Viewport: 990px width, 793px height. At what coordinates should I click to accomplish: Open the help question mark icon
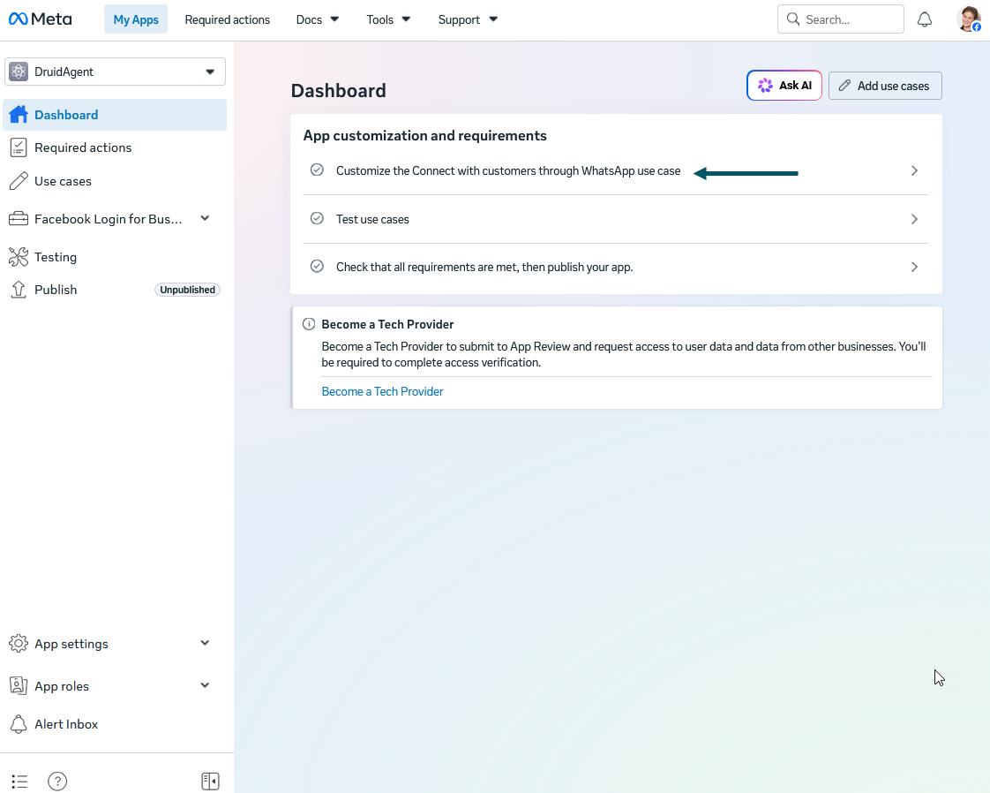click(x=57, y=782)
